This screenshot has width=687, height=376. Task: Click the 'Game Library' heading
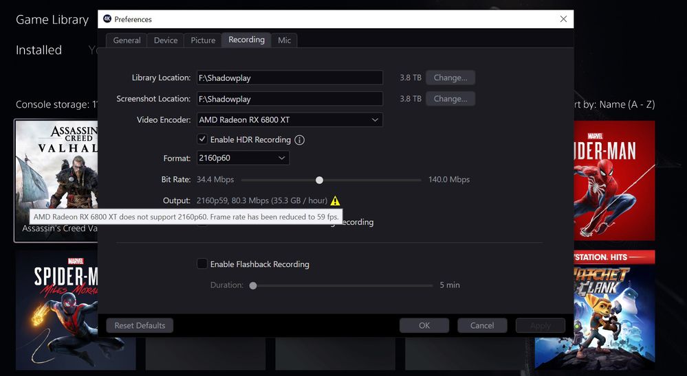52,20
